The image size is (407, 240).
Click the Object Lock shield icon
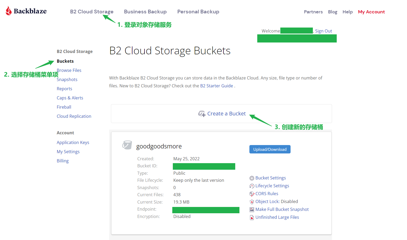[x=252, y=202]
